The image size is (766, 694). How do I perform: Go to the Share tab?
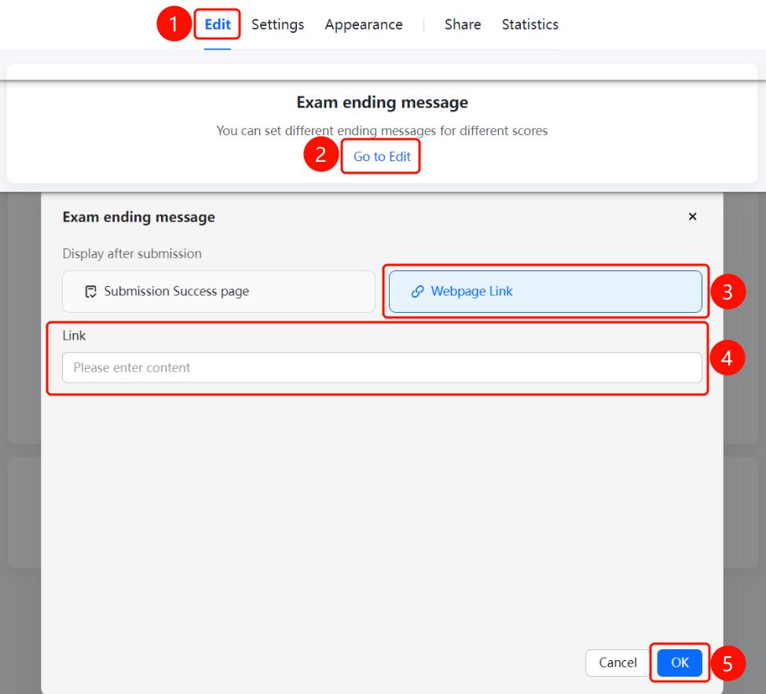pyautogui.click(x=463, y=24)
